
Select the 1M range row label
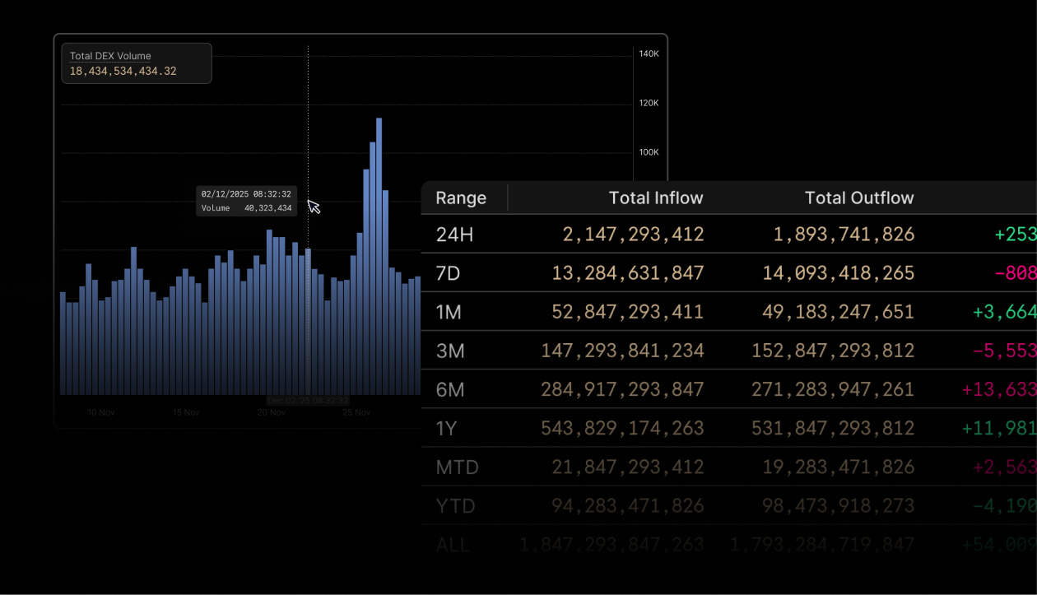449,312
